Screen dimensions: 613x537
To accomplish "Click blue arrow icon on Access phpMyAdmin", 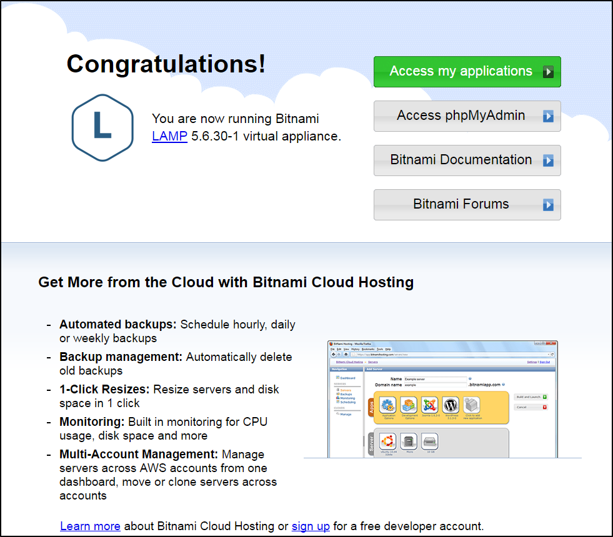I will 548,116.
